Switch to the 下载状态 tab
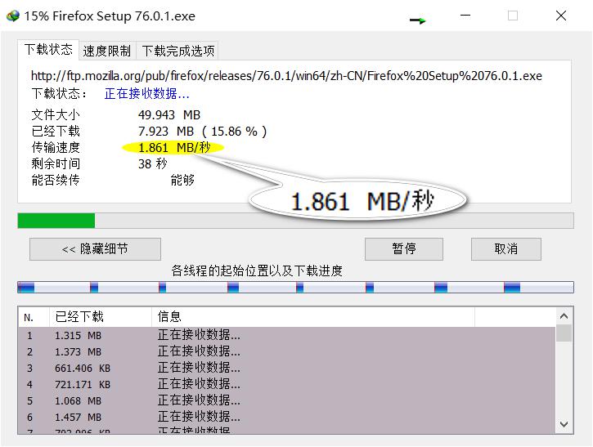 (48, 50)
